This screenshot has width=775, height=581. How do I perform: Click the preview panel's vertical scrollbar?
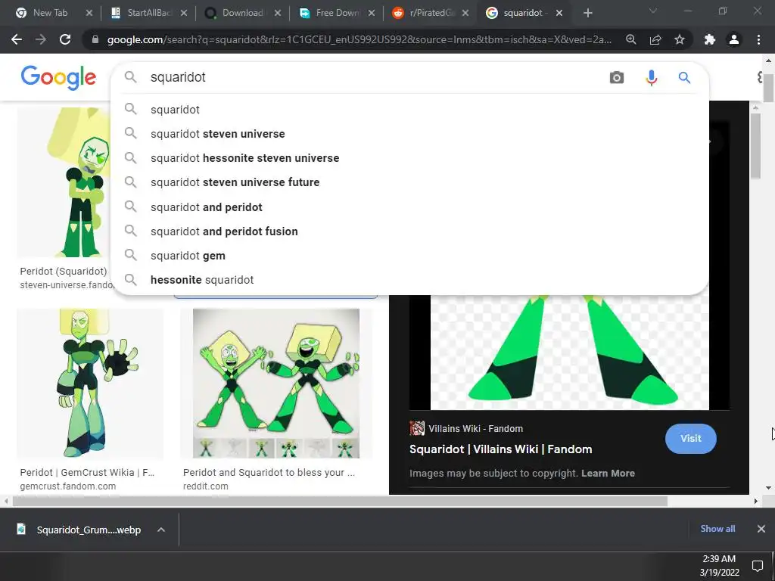point(755,146)
